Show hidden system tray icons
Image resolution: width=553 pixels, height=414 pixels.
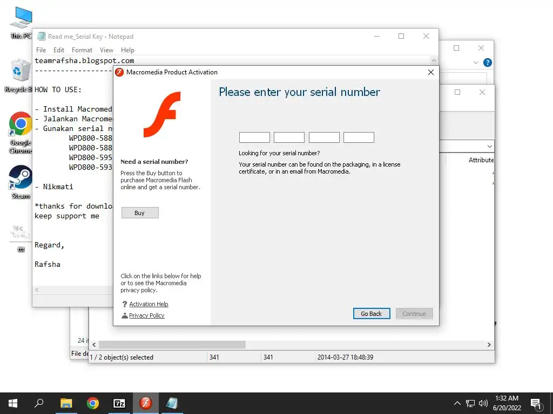[x=457, y=403]
